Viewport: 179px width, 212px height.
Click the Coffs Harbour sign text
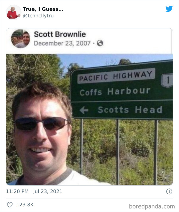coord(115,92)
